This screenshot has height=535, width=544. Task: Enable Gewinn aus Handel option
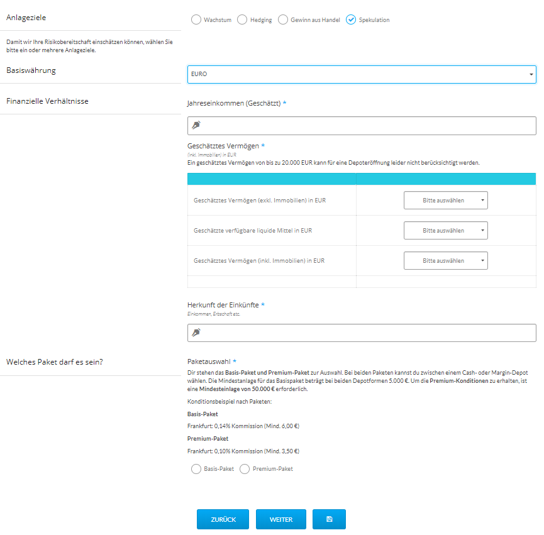[283, 20]
